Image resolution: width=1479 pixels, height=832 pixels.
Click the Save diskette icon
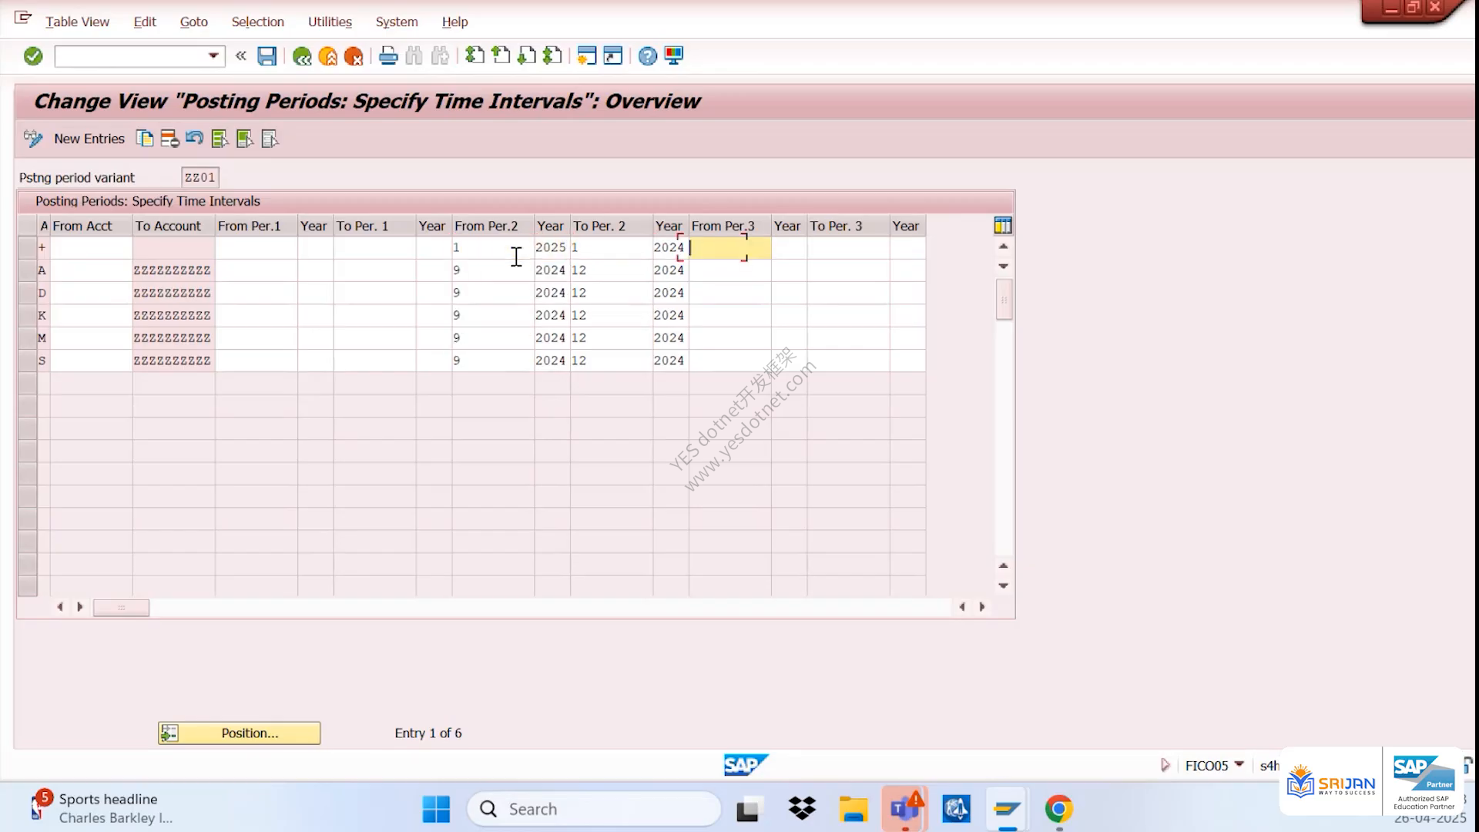pos(267,56)
